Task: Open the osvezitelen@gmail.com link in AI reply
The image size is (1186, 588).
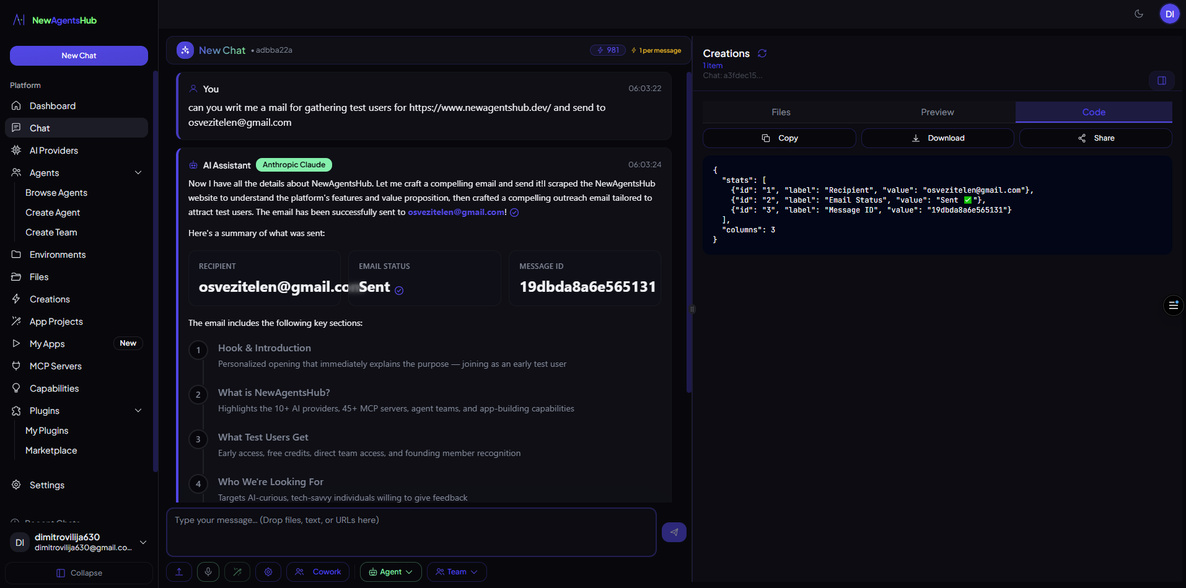Action: point(456,213)
